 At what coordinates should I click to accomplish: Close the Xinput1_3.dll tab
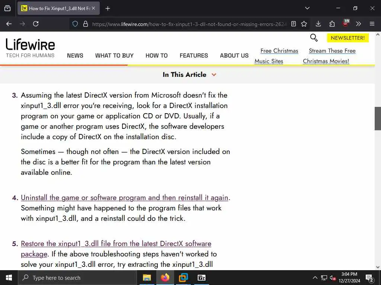pos(93,8)
